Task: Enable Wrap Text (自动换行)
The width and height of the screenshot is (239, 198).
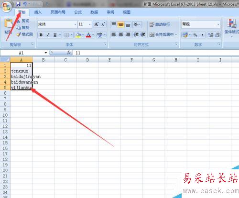Action: pyautogui.click(x=160, y=24)
